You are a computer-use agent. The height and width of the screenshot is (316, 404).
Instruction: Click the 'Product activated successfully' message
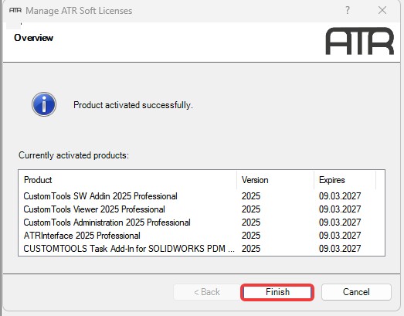(x=133, y=105)
